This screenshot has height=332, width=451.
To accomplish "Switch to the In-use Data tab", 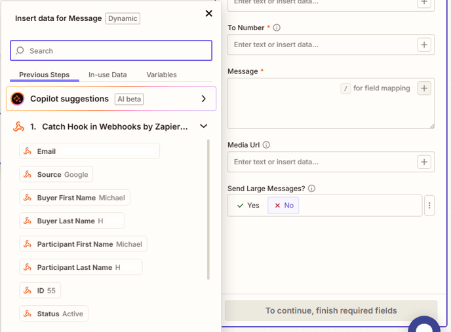I will pyautogui.click(x=108, y=75).
